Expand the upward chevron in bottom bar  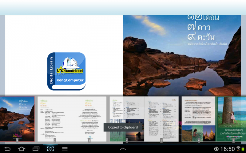pyautogui.click(x=123, y=149)
